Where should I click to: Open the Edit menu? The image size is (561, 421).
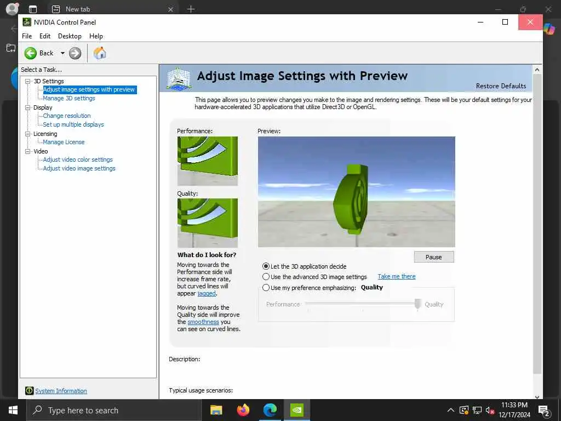coord(45,36)
